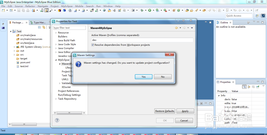267x135 pixels.
Task: Open the Refactor menu
Action: (x=30, y=6)
